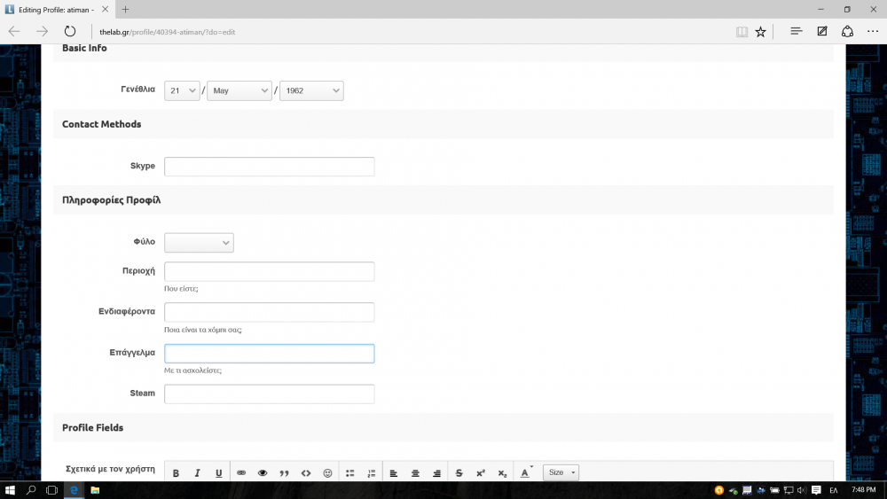Center align text
Viewport: 887px width, 499px height.
coord(415,473)
